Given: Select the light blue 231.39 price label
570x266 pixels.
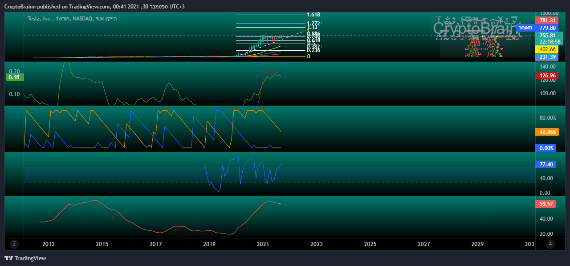Looking at the screenshot, I should click(547, 57).
